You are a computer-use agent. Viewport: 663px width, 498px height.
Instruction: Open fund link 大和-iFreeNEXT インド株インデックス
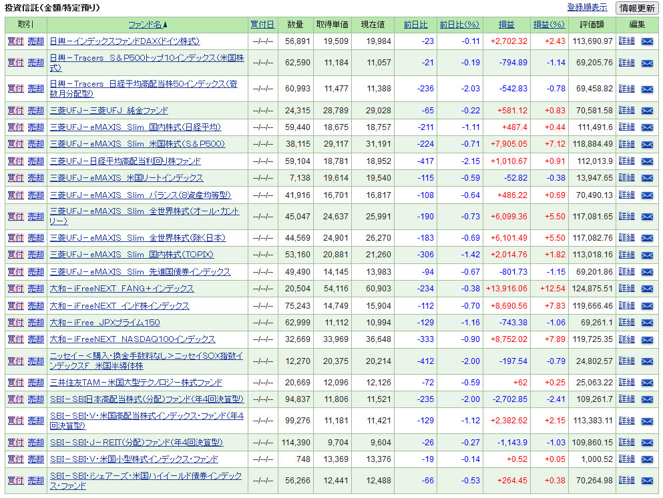click(x=120, y=305)
